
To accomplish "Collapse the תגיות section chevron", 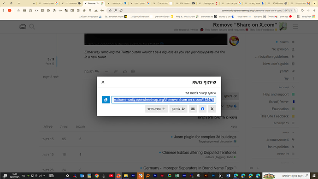I will (x=293, y=132).
